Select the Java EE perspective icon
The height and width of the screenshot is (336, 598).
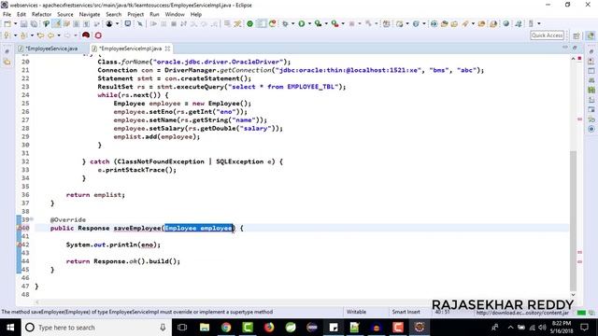(591, 35)
